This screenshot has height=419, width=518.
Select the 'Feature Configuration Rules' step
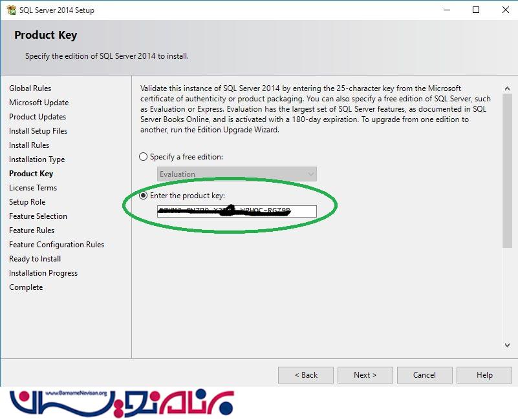coord(56,245)
